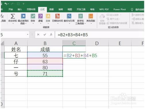Screen dimensions: 145x109
Task: Click the AutoSum sigma icon
Action: pyautogui.click(x=13, y=16)
